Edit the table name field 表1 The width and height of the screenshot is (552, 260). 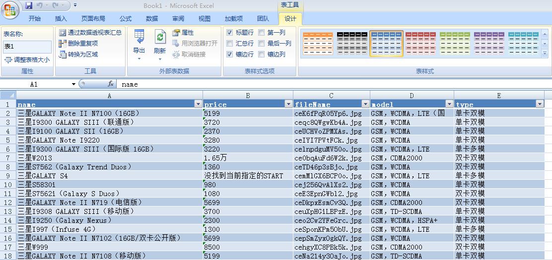click(x=27, y=47)
